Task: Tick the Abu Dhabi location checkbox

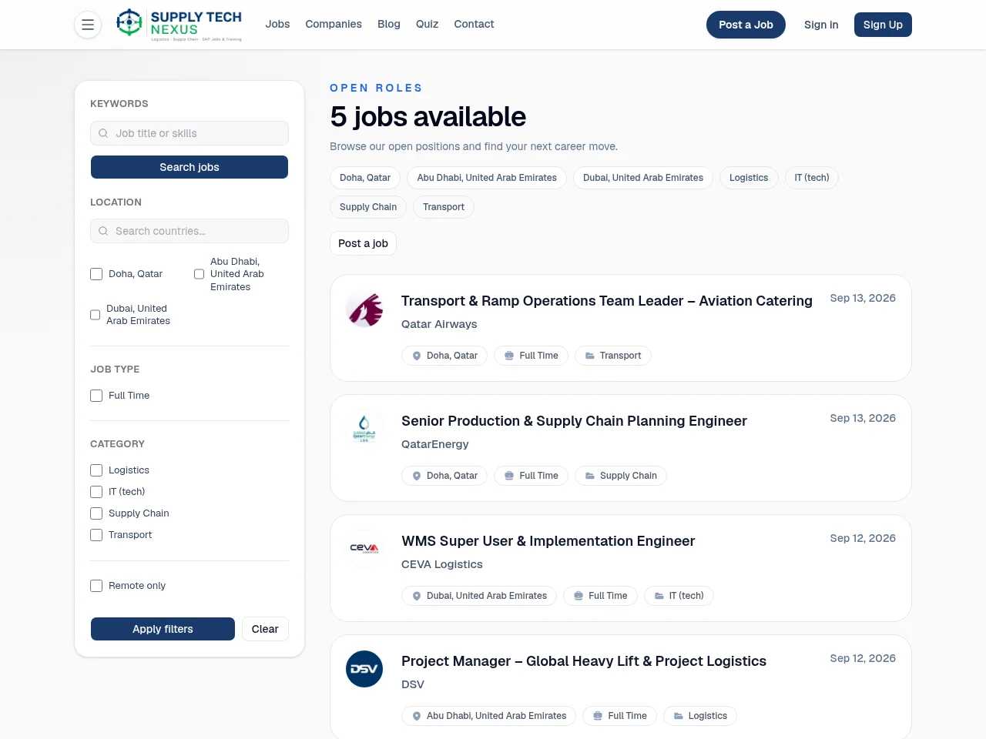Action: click(x=199, y=274)
